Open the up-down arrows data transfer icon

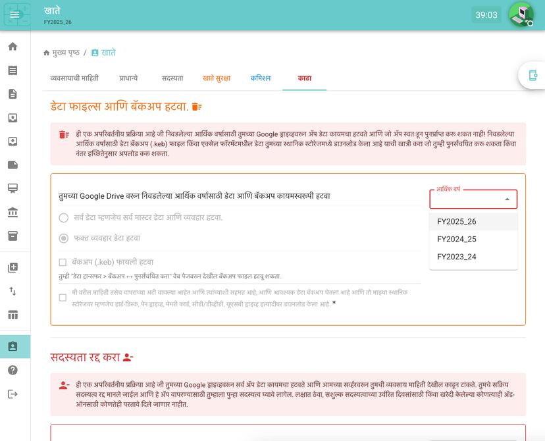pos(13,291)
